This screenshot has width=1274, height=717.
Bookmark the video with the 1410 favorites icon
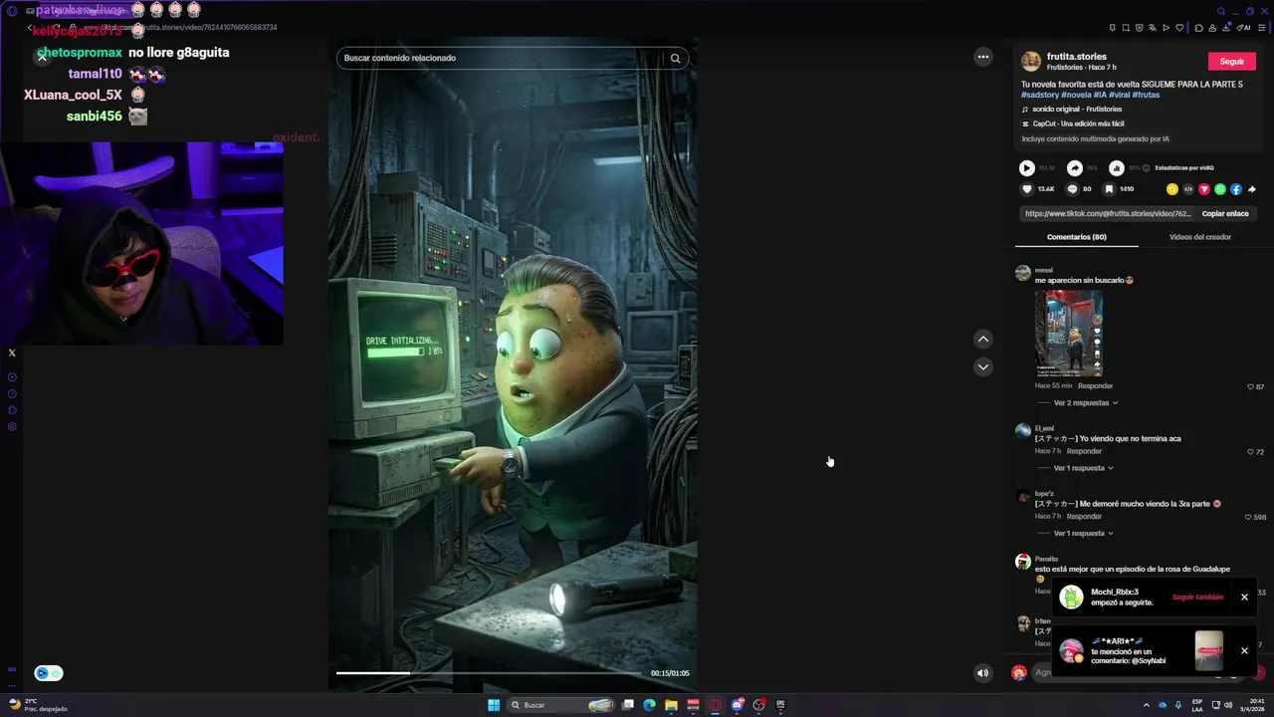[x=1109, y=189]
